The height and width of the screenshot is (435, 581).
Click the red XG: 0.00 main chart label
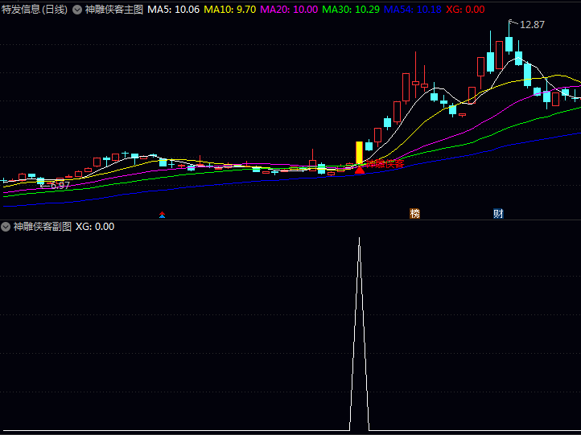click(x=465, y=10)
